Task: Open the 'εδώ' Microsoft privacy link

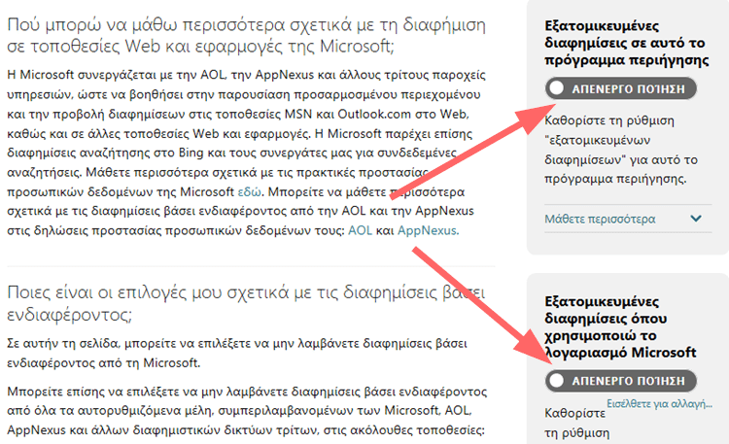Action: (250, 191)
